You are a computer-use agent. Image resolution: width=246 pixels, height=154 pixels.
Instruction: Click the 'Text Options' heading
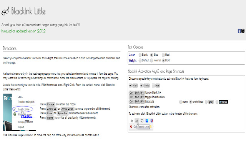point(135,47)
